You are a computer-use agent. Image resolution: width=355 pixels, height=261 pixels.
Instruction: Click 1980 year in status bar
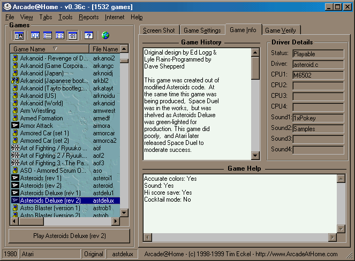click(10, 254)
